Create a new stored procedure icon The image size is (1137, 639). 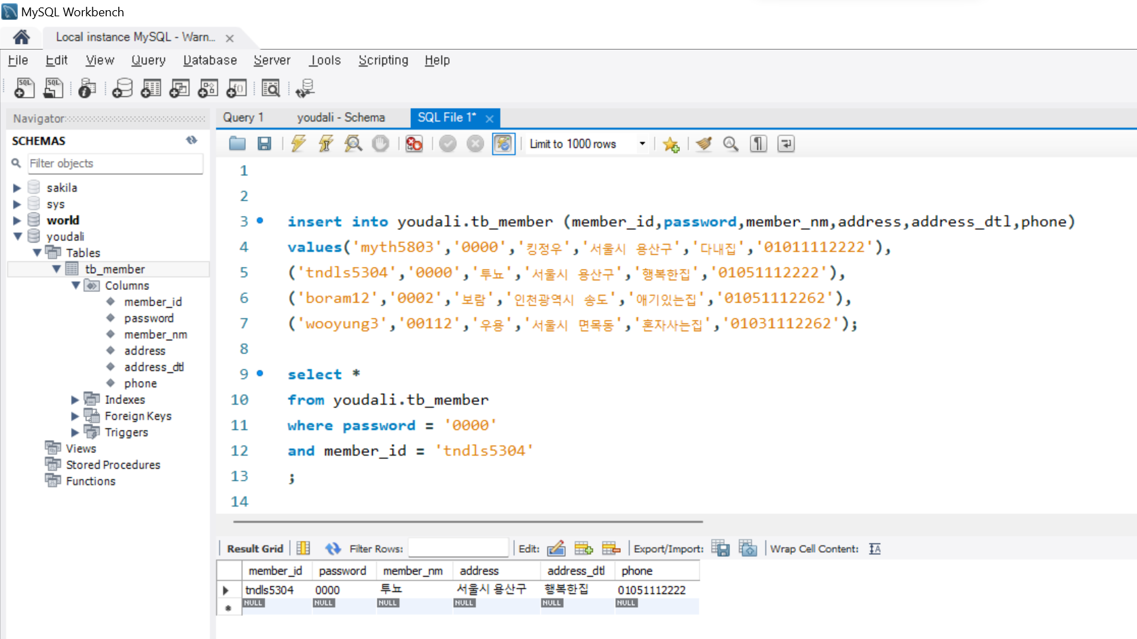(x=208, y=88)
